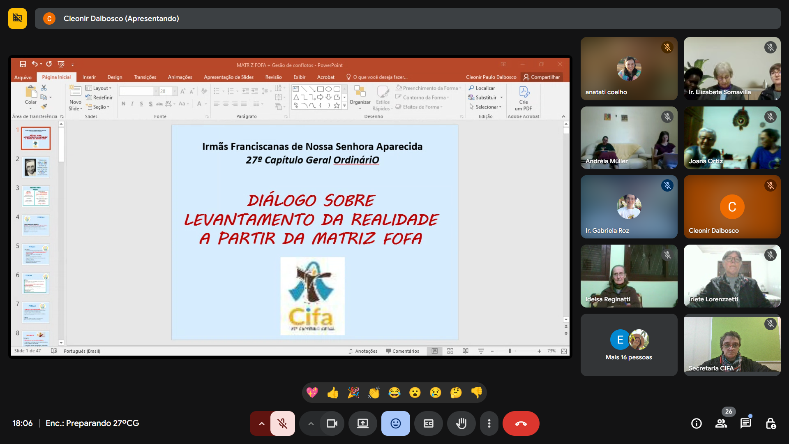Send the party popper reaction
789x444 pixels.
point(353,393)
